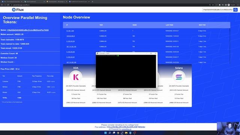Click the Node Overview table scrollbar
The image size is (240, 135).
point(230,46)
